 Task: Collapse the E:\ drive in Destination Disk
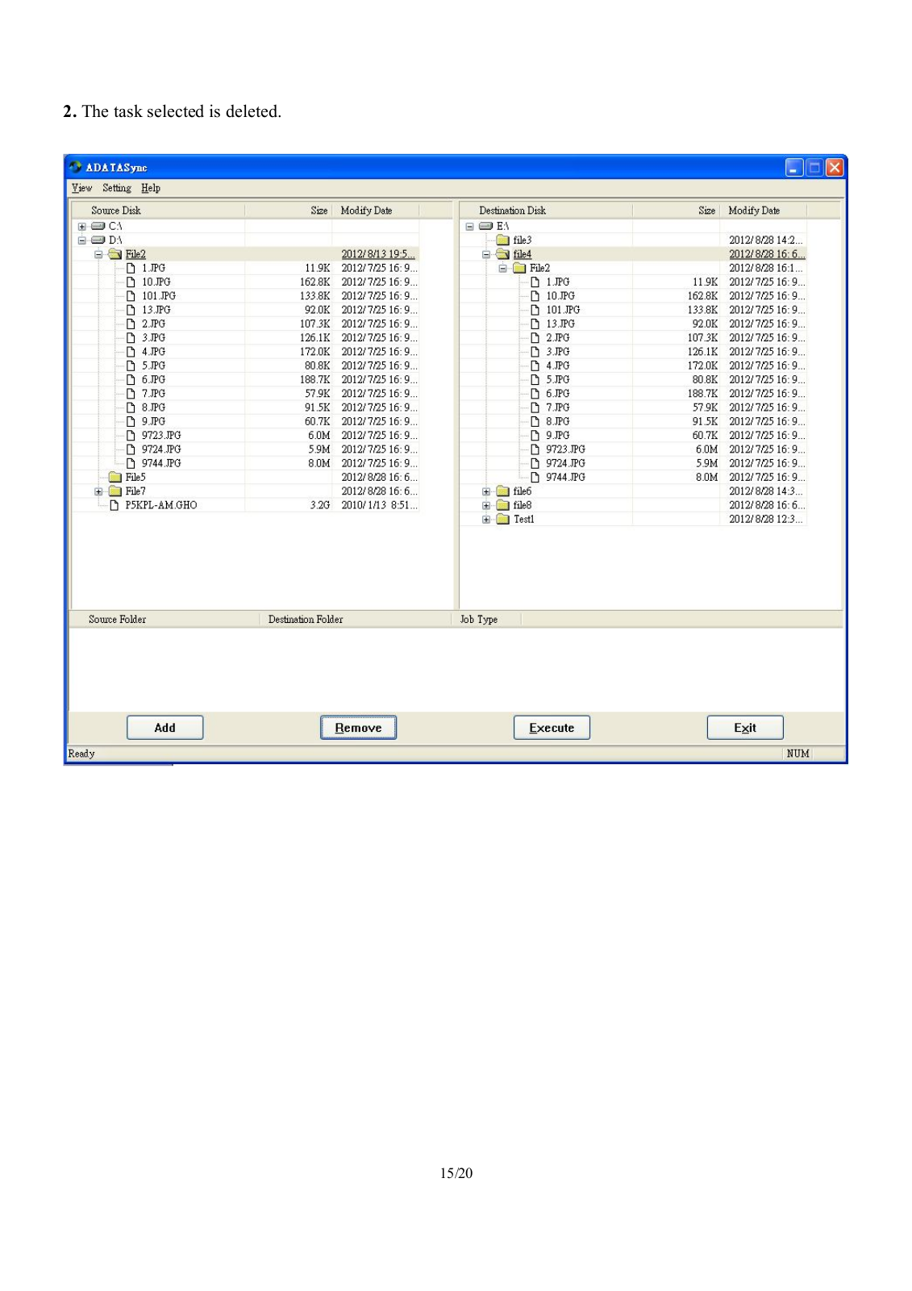tap(469, 227)
